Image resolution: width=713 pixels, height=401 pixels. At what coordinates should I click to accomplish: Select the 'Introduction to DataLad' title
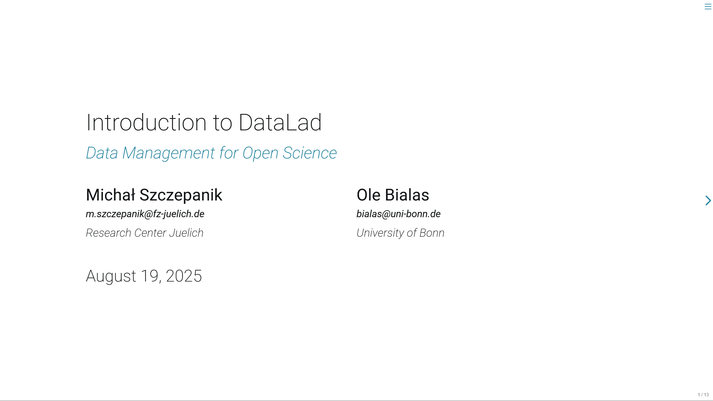(x=204, y=123)
